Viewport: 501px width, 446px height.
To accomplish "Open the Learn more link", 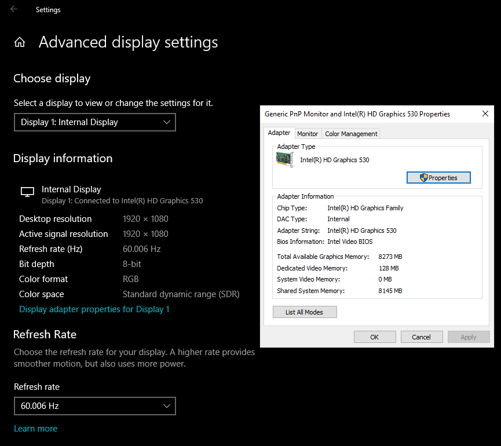I will pyautogui.click(x=35, y=429).
